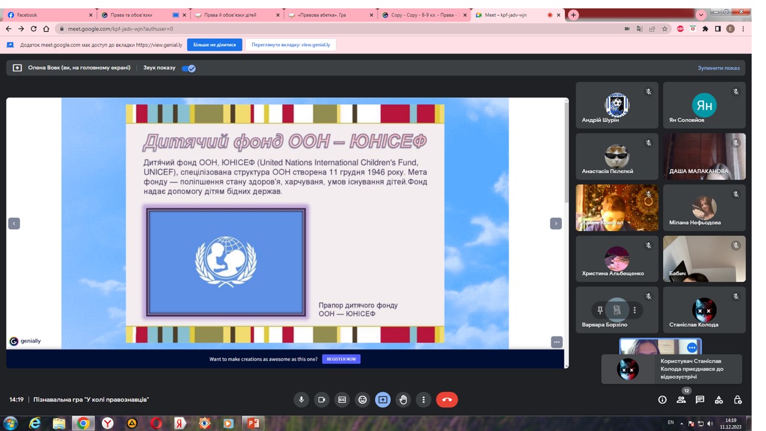Image resolution: width=766 pixels, height=431 pixels.
Task: Open the activities panel icon
Action: click(x=719, y=400)
